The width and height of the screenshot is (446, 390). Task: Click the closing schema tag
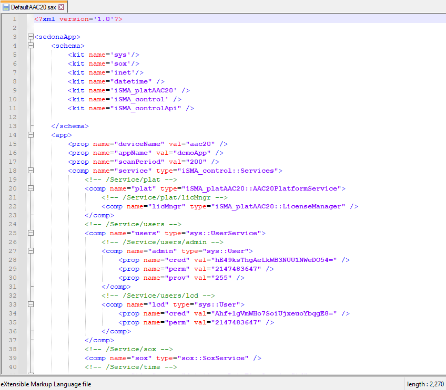(69, 126)
